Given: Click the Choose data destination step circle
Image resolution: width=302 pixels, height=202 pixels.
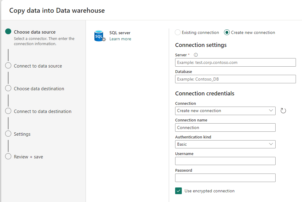Looking at the screenshot, I should (8, 88).
